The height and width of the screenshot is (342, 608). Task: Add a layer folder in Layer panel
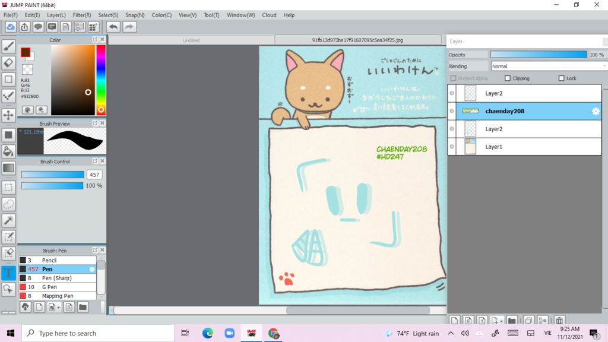(x=512, y=320)
